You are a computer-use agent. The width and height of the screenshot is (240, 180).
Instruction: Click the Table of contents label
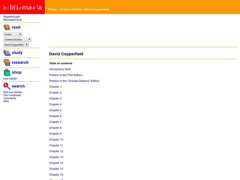(x=61, y=63)
